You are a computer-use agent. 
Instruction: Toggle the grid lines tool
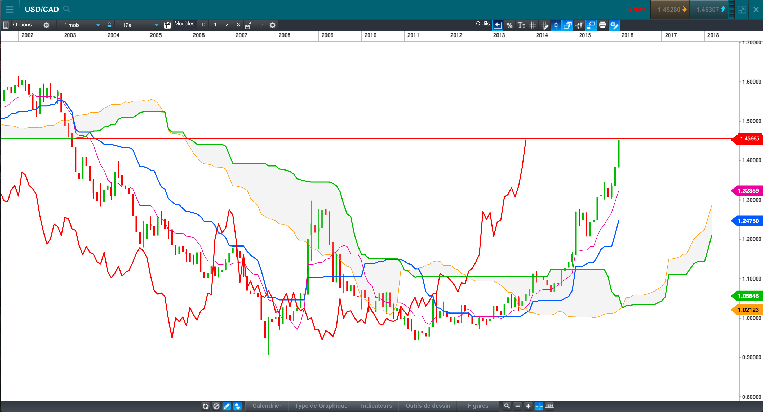533,25
